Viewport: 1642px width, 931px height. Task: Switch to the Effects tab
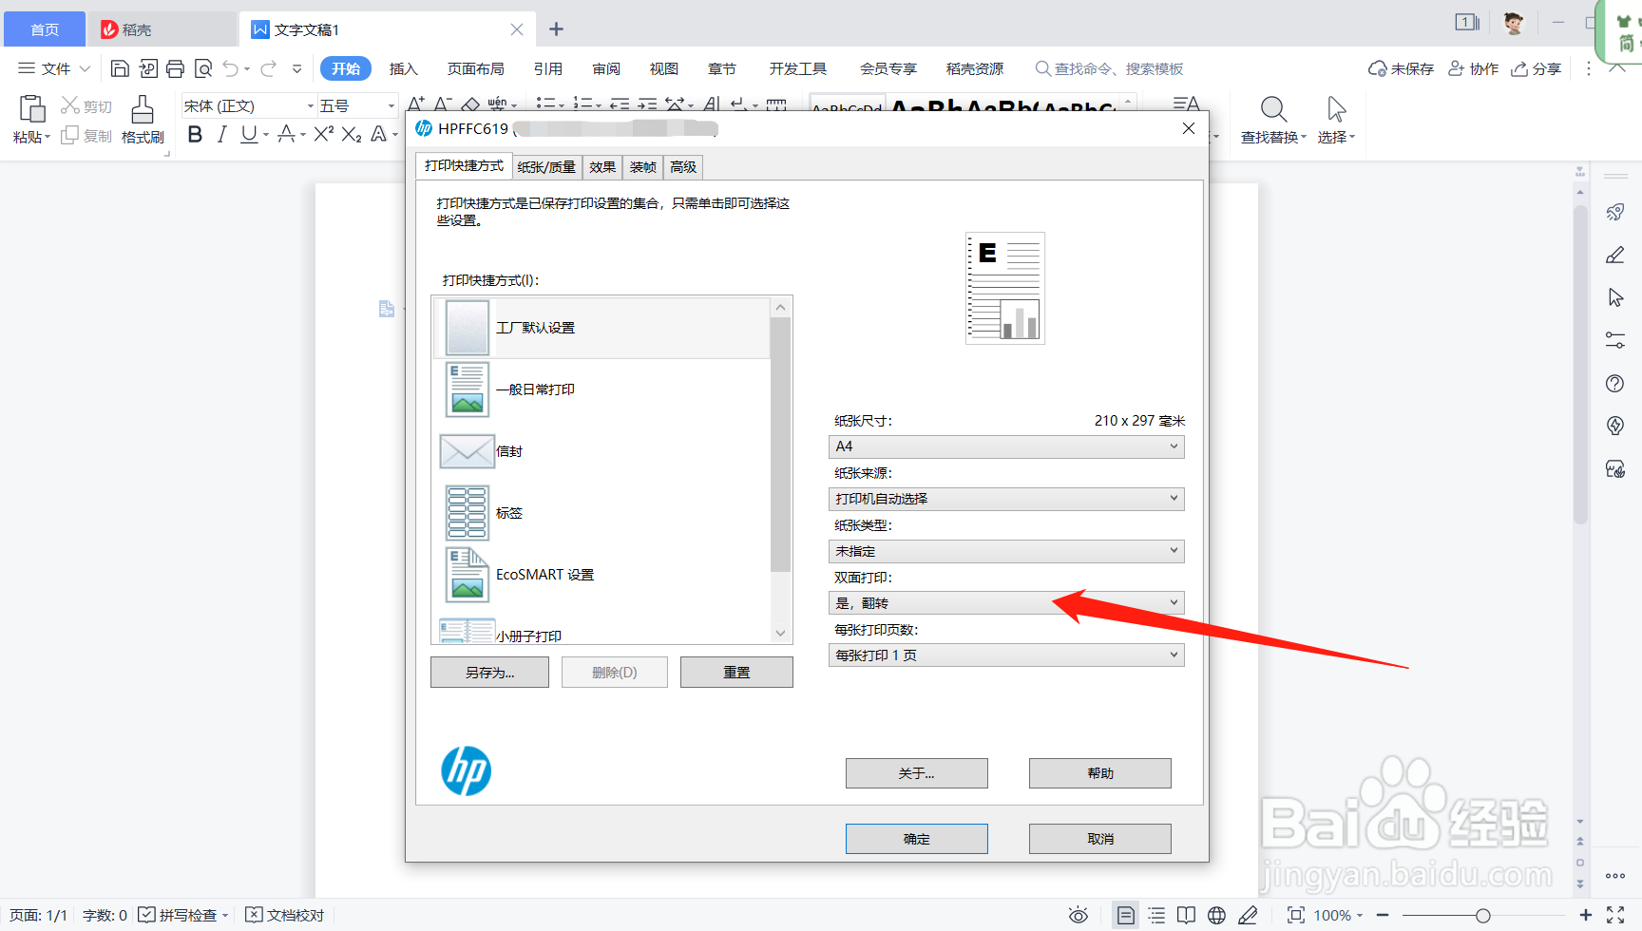(x=602, y=167)
